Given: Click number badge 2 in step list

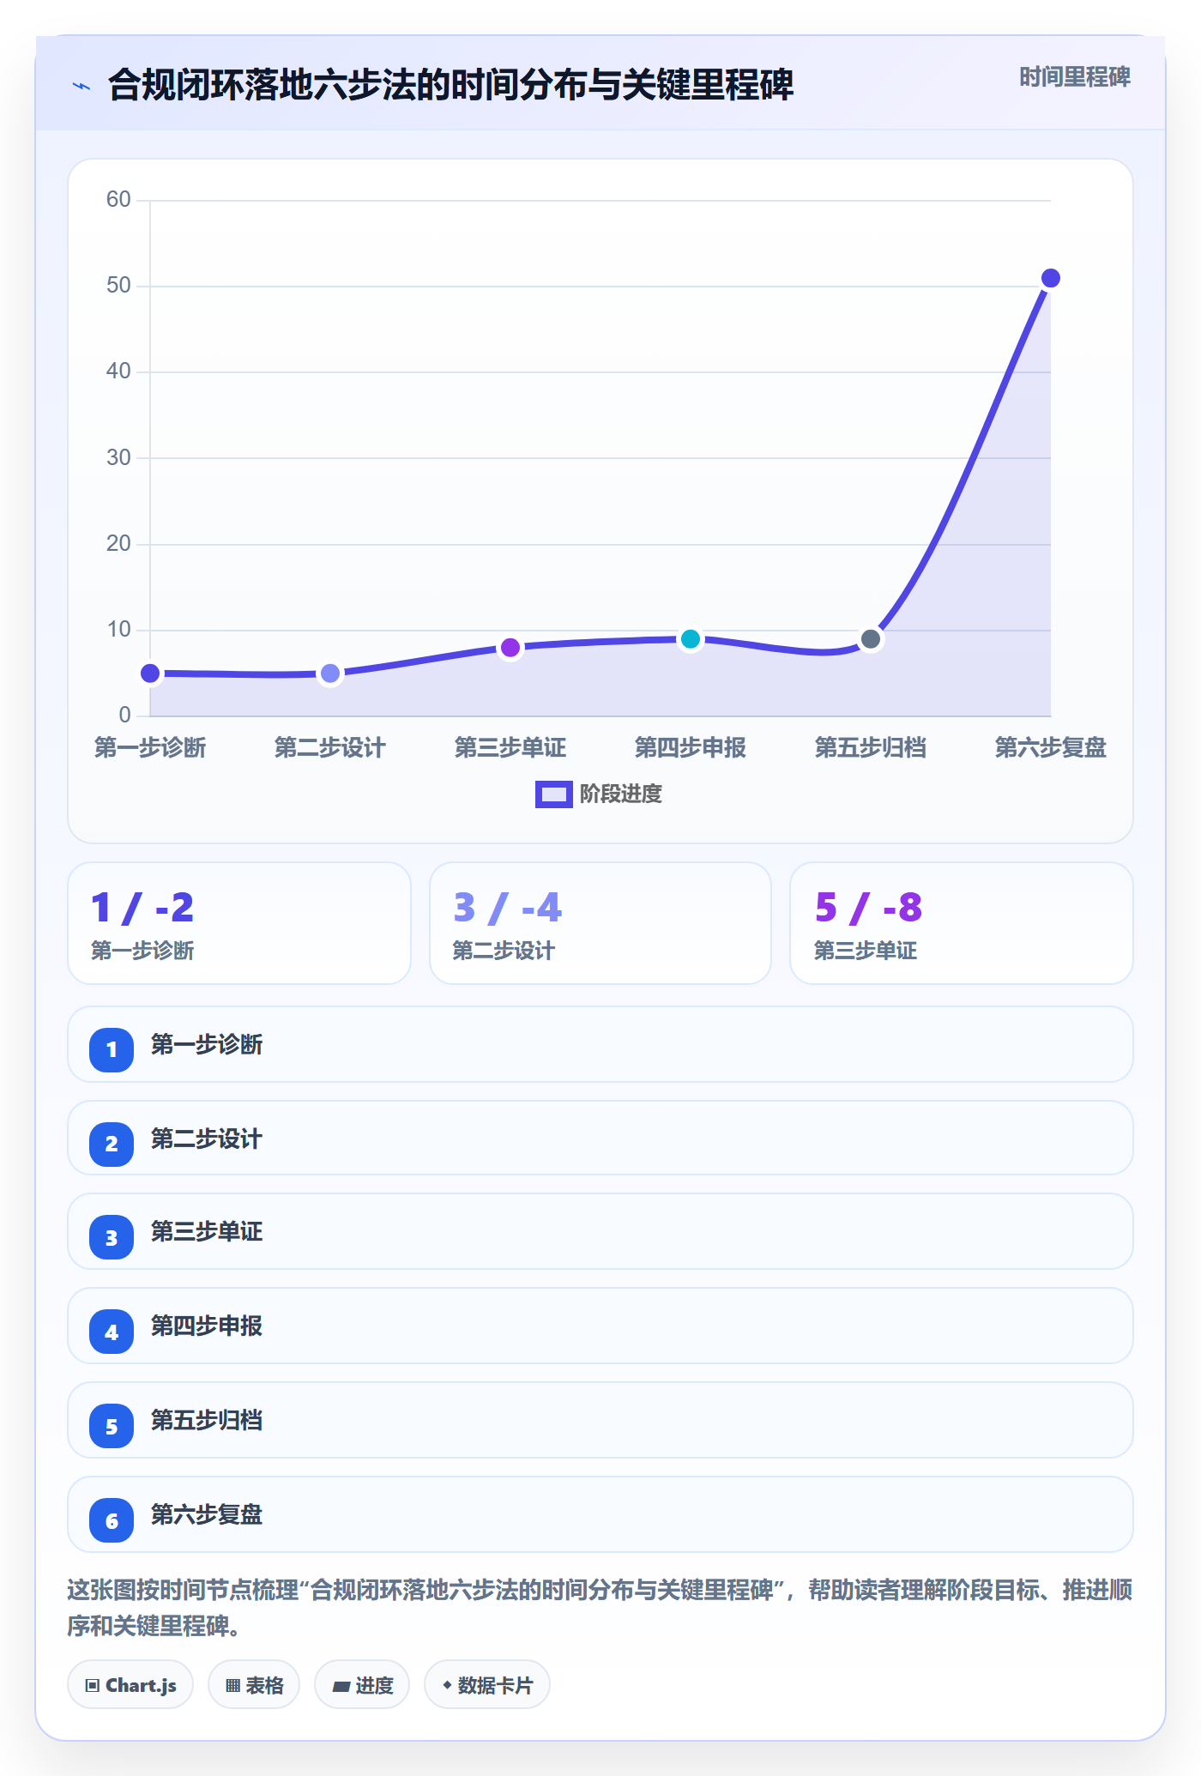Looking at the screenshot, I should [x=112, y=1144].
